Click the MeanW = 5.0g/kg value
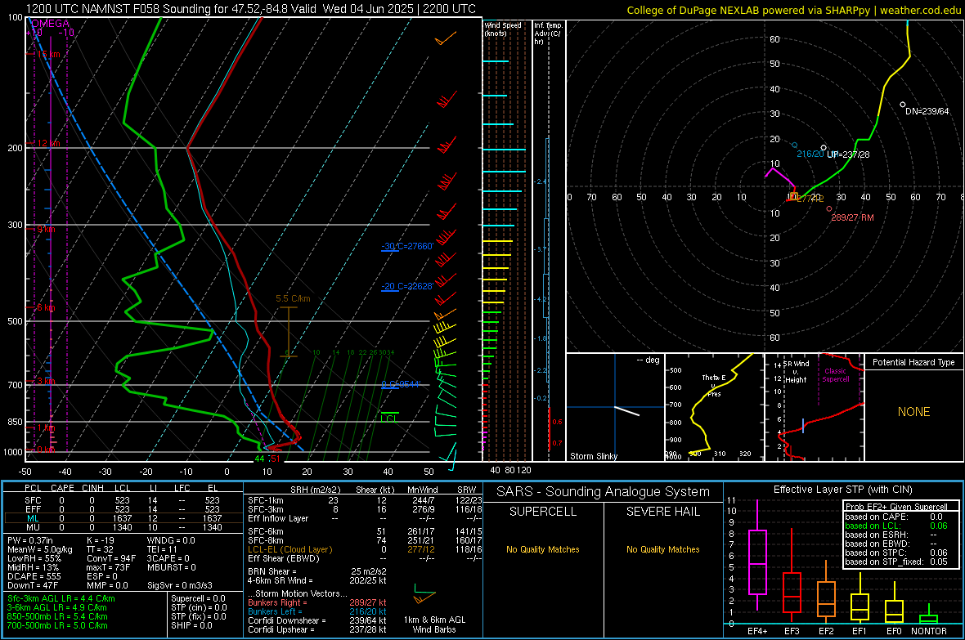Screen dimensions: 965x640 (40, 549)
